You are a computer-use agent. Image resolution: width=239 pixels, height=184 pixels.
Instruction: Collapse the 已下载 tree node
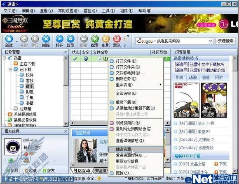pyautogui.click(x=10, y=70)
